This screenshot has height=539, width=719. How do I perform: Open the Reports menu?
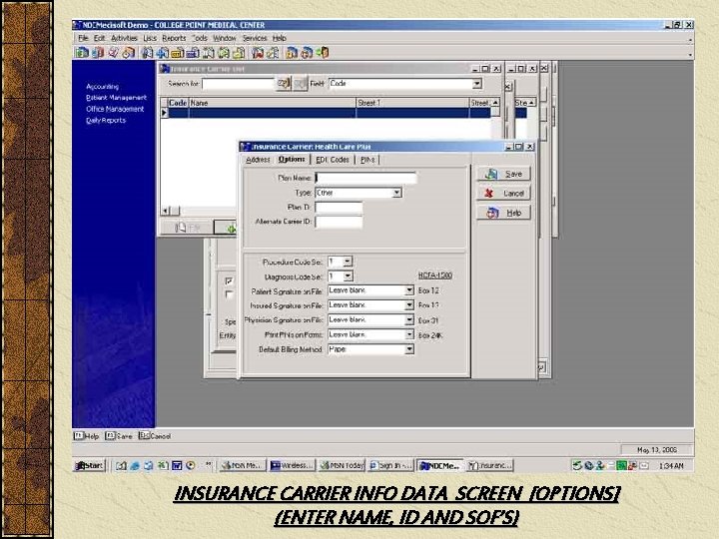[x=174, y=38]
